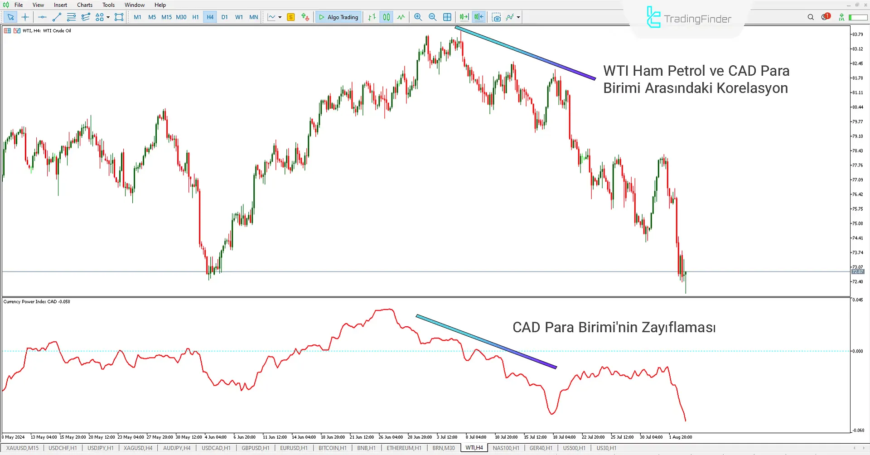Open the search magnifier at top right
The height and width of the screenshot is (455, 870).
coord(811,17)
